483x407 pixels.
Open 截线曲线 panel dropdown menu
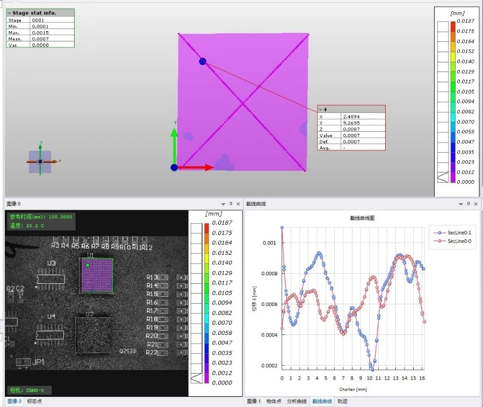(x=461, y=204)
